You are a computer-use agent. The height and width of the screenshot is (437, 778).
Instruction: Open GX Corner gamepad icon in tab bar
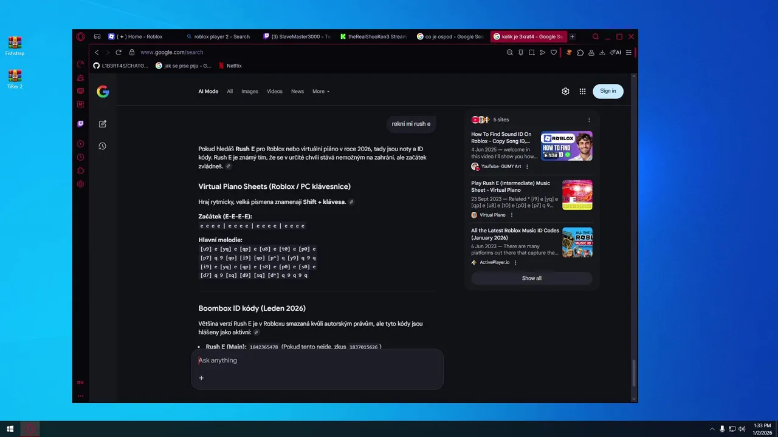[97, 36]
